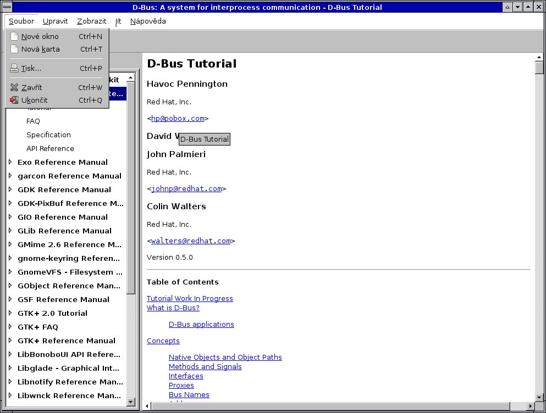Click the new tab page icon
This screenshot has width=546, height=413.
(x=14, y=49)
